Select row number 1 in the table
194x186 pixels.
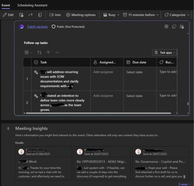click(27, 79)
